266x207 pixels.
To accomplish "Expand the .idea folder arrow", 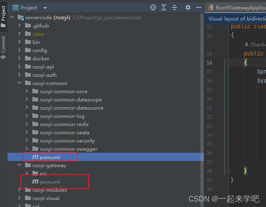I will [19, 34].
